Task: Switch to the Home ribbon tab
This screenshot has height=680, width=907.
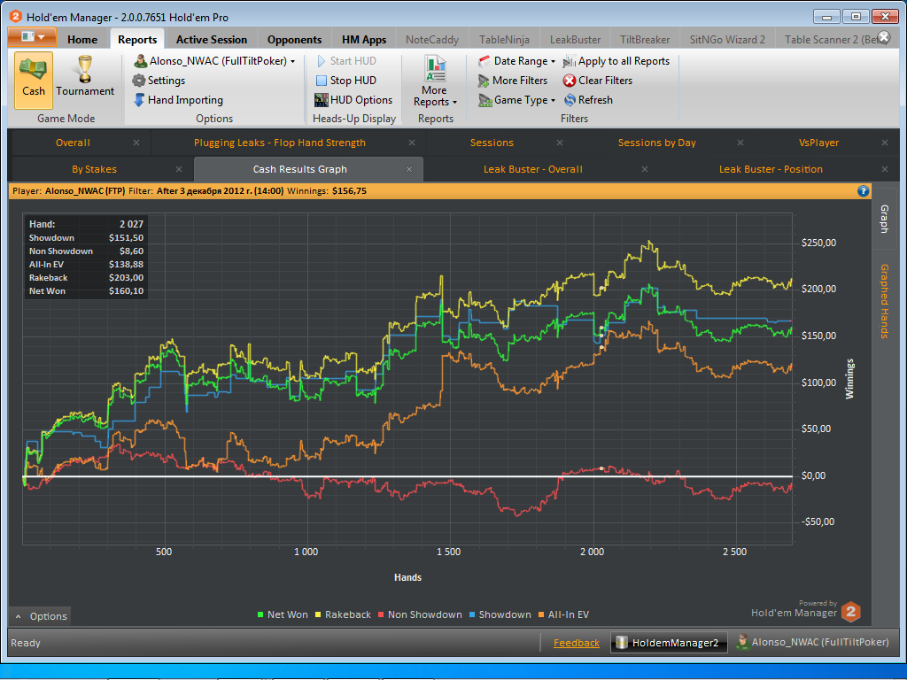Action: click(82, 39)
